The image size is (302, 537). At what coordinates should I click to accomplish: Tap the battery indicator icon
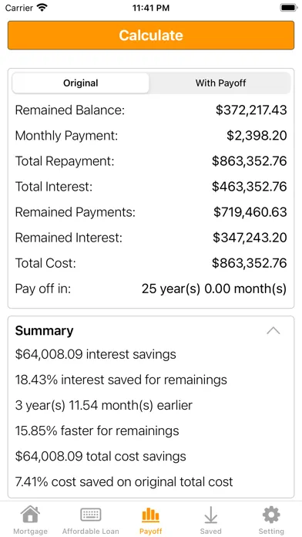tap(288, 8)
